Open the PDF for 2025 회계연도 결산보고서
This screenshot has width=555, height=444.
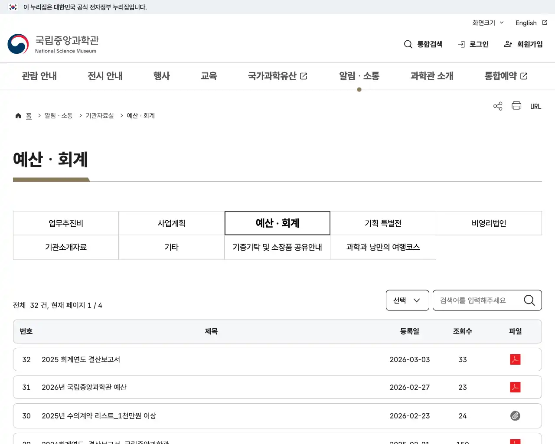(x=515, y=359)
